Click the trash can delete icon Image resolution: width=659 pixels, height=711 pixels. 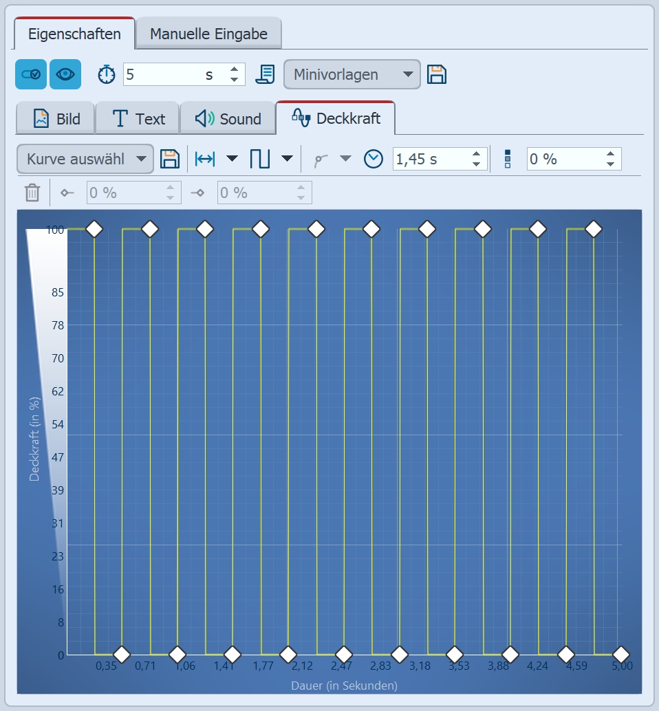[x=32, y=193]
